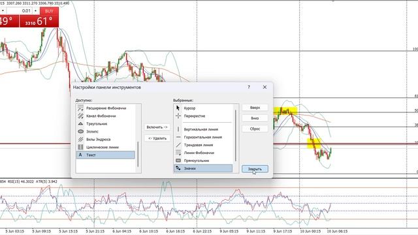The height and width of the screenshot is (235, 418).
Task: Close the toolbar settings dialog with X
Action: point(265,87)
